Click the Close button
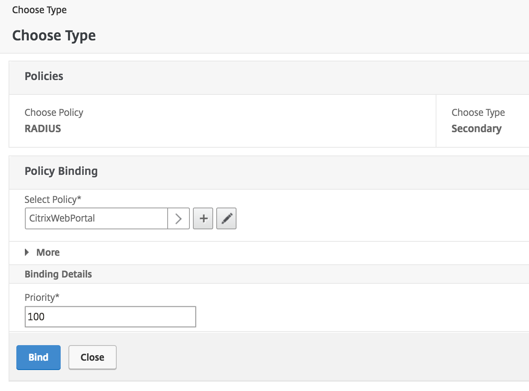Screen dimensions: 529x391 click(x=93, y=357)
